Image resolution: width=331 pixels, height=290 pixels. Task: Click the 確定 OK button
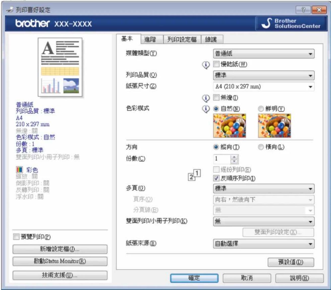194,278
